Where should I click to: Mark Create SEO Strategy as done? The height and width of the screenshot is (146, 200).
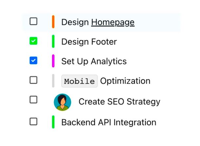coord(33,99)
